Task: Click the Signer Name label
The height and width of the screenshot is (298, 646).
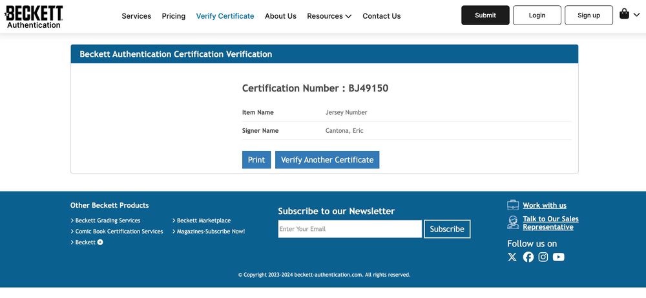Action: pos(260,130)
